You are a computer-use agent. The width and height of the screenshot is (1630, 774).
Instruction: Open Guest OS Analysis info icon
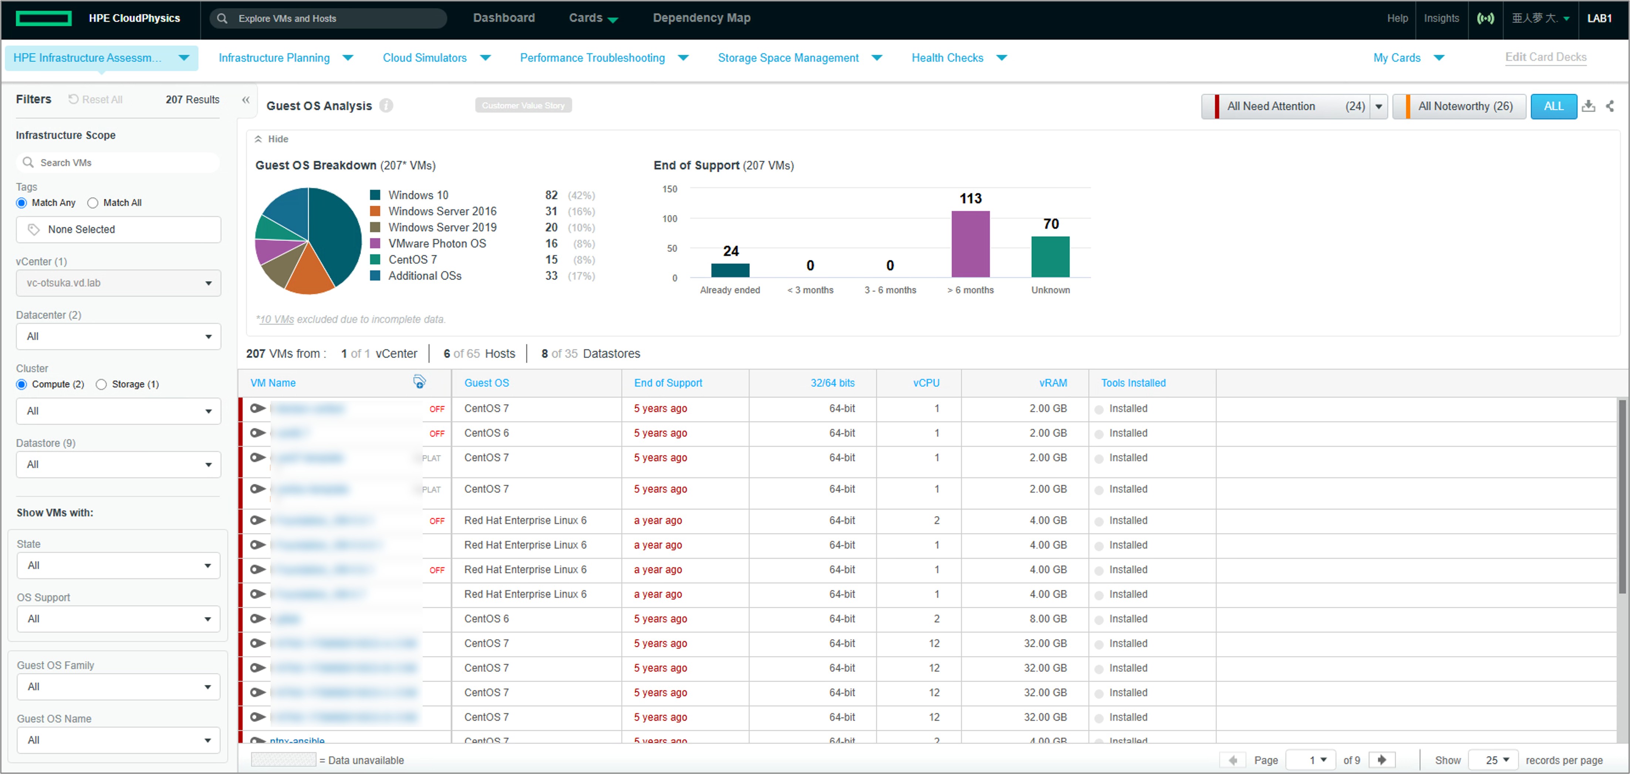pyautogui.click(x=386, y=106)
